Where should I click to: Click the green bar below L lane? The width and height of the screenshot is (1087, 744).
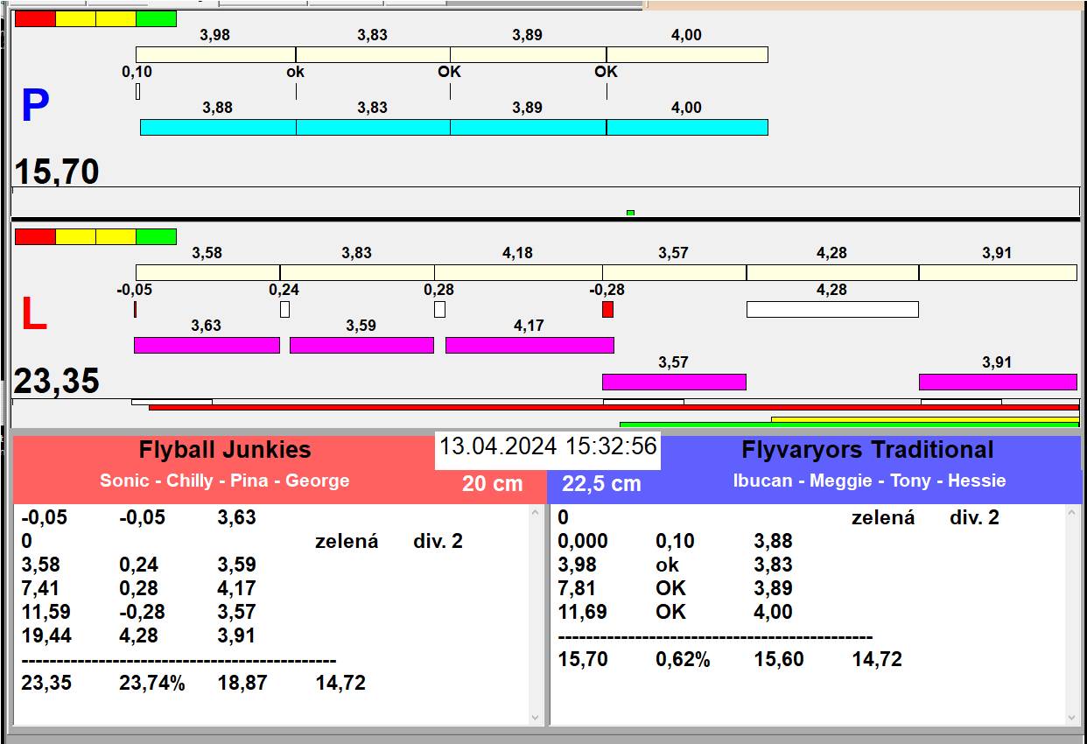coord(849,425)
